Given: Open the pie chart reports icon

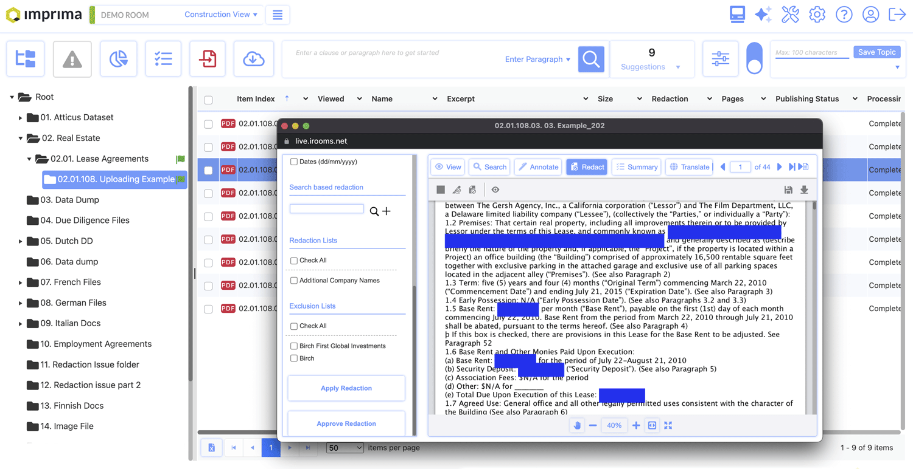Looking at the screenshot, I should coord(118,59).
